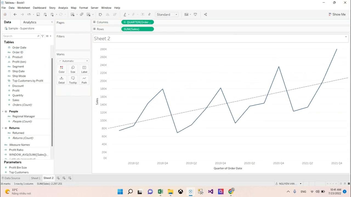Click the Clear Sheet toolbar icon
The height and width of the screenshot is (197, 351).
pos(89,15)
